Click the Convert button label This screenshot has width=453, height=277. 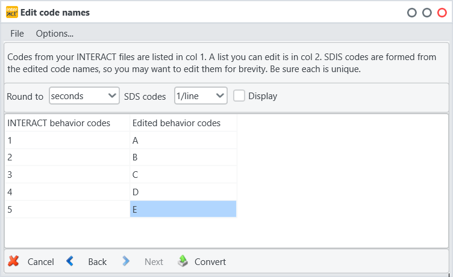pyautogui.click(x=210, y=262)
